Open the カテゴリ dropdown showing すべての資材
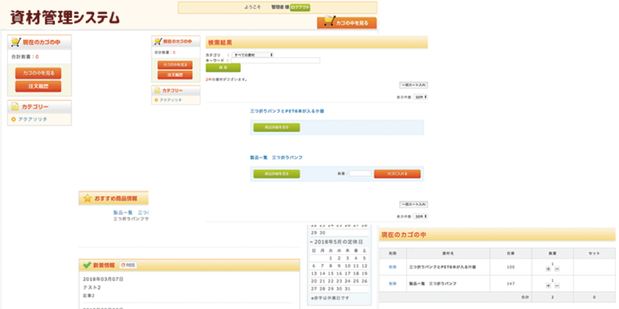The width and height of the screenshot is (619, 309). coord(253,55)
